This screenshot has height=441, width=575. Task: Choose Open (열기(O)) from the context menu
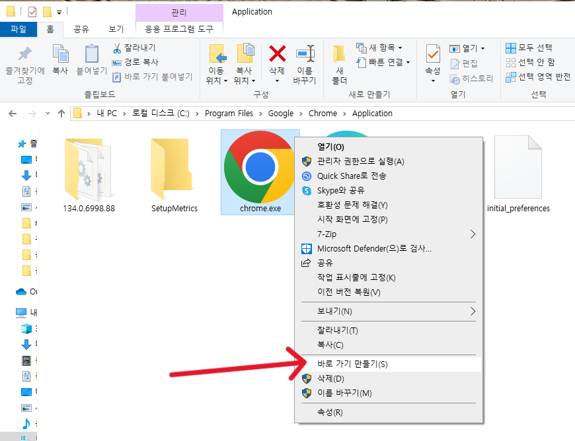point(389,147)
